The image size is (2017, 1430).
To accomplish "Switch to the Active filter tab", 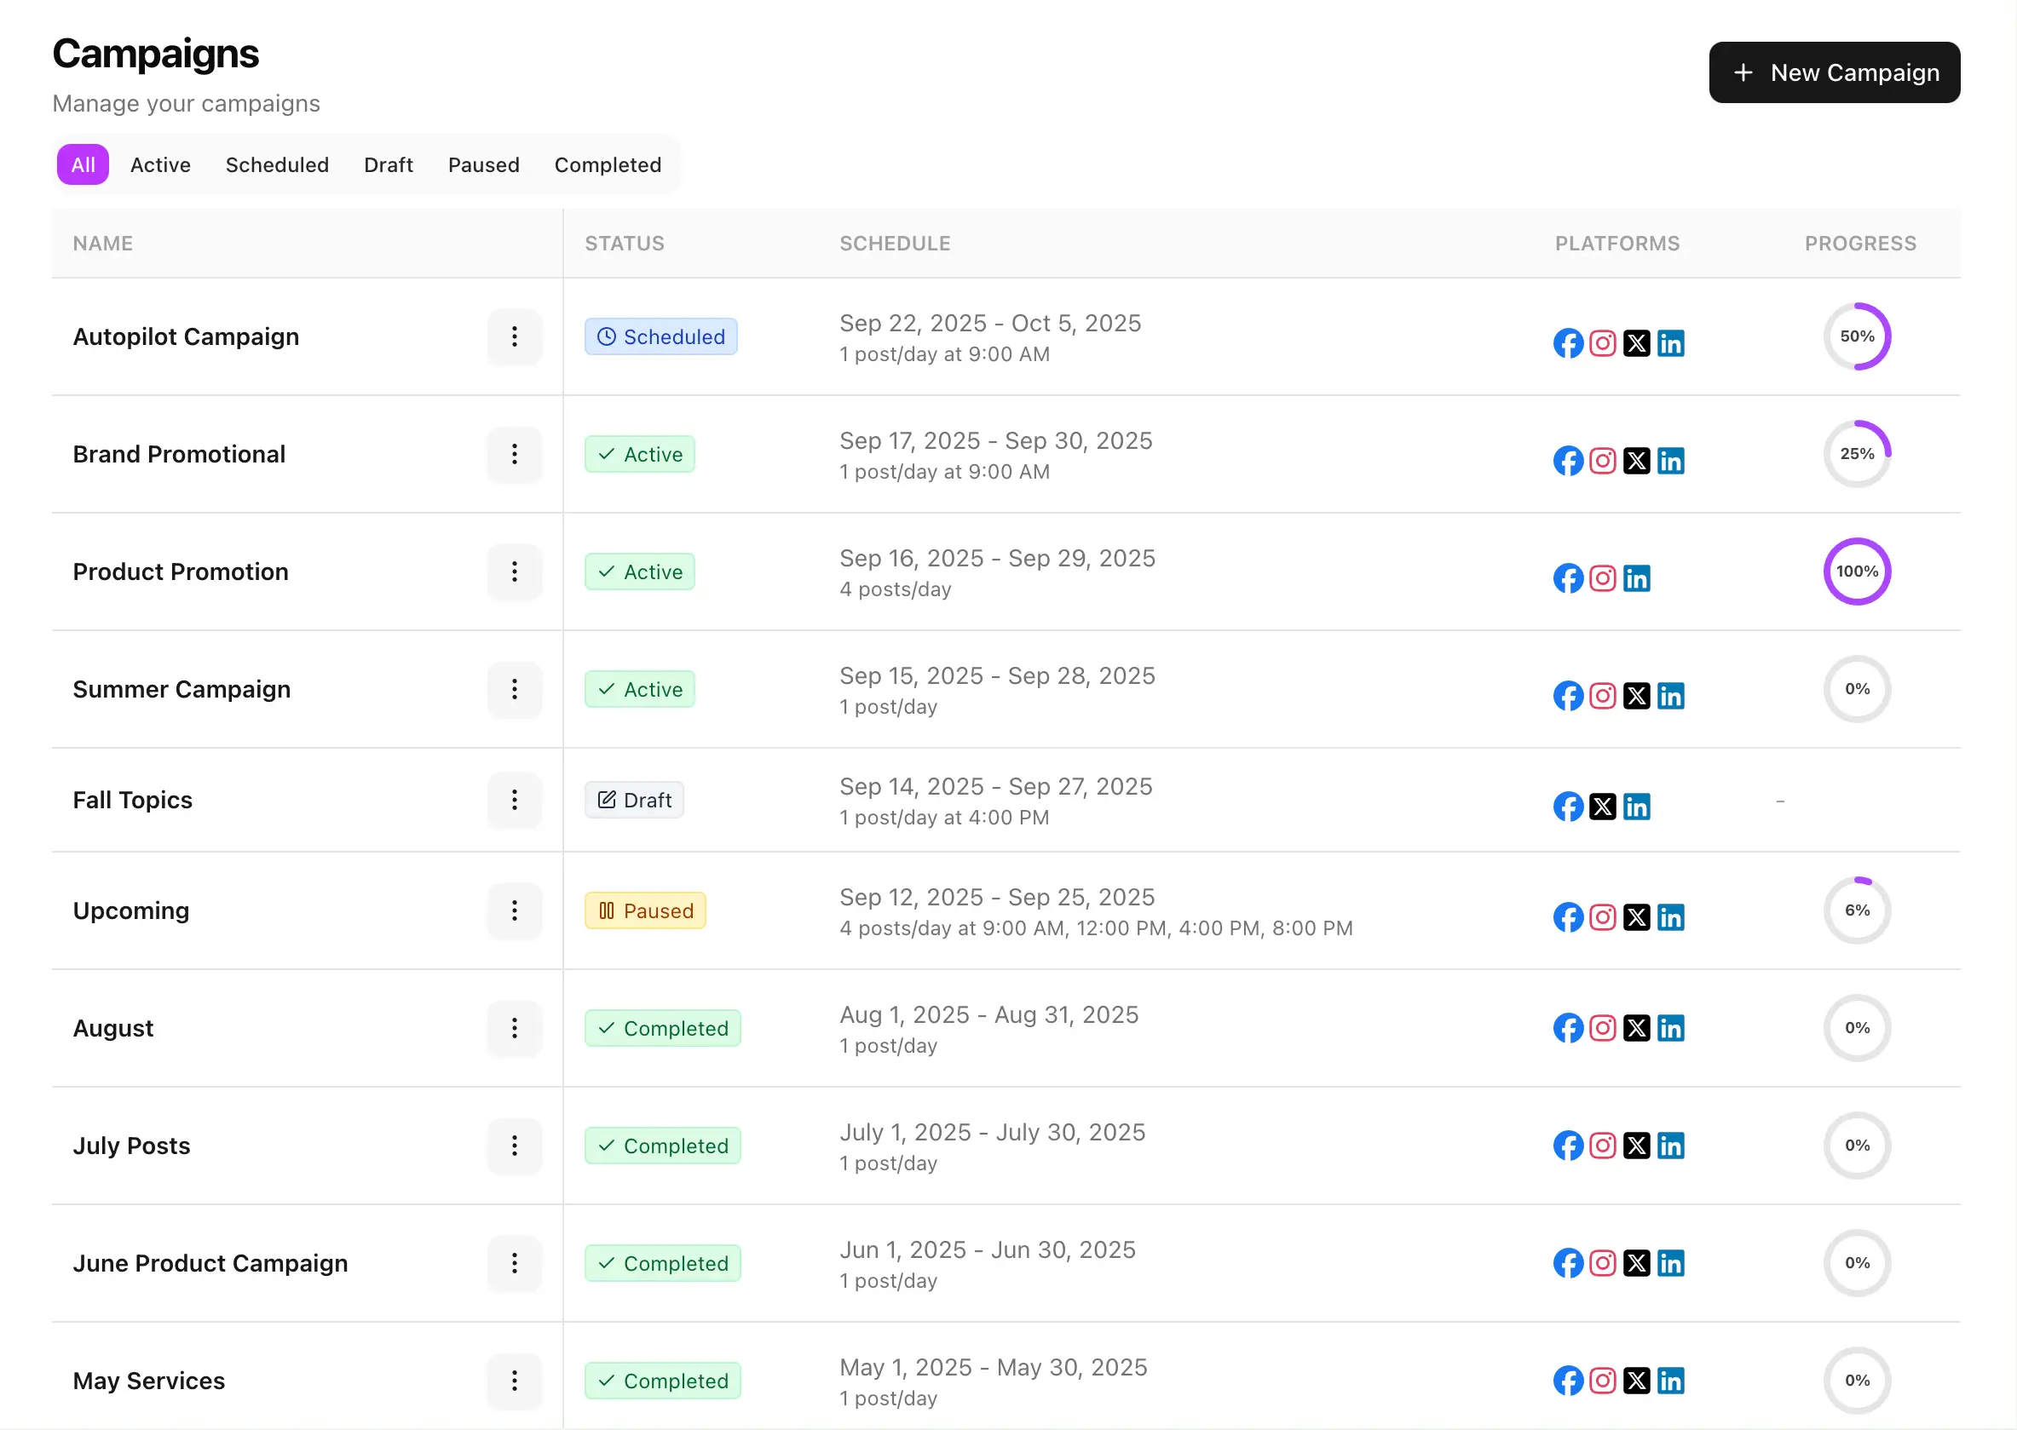I will tap(160, 164).
